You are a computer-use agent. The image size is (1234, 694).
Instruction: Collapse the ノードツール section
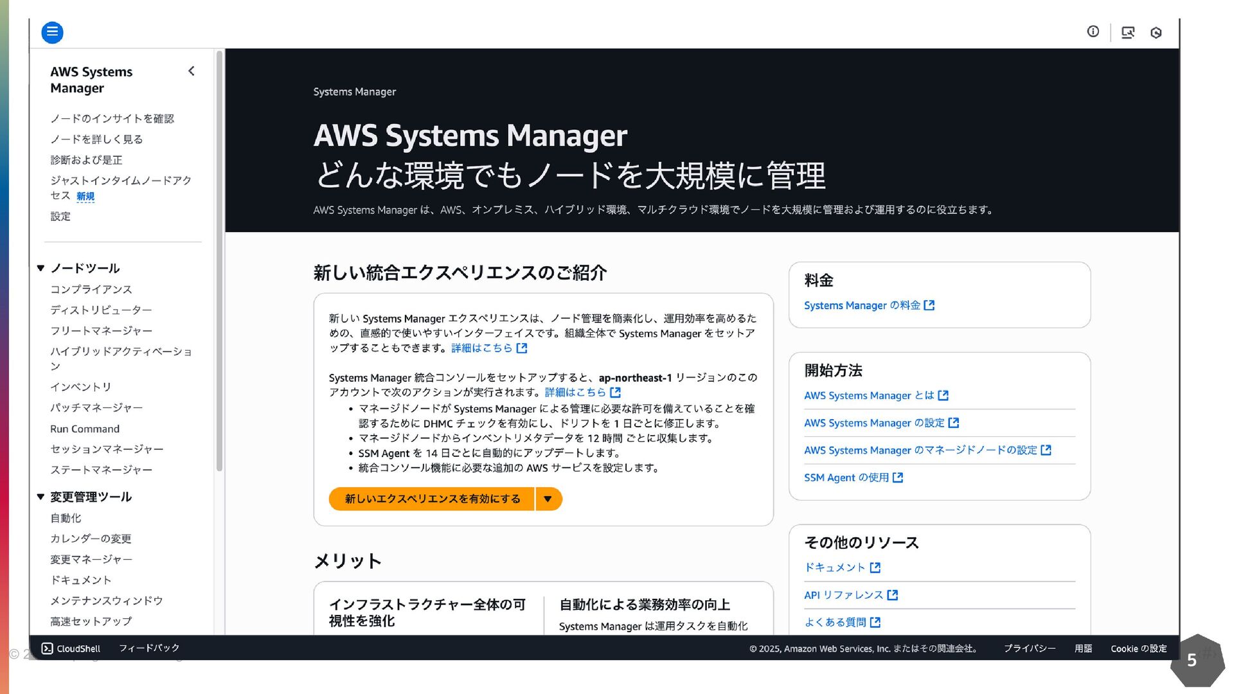[x=40, y=268]
